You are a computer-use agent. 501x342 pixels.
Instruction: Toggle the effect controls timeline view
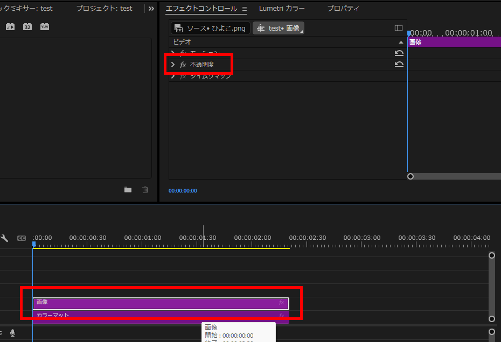[399, 28]
